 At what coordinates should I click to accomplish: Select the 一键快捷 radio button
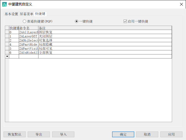click(x=77, y=21)
